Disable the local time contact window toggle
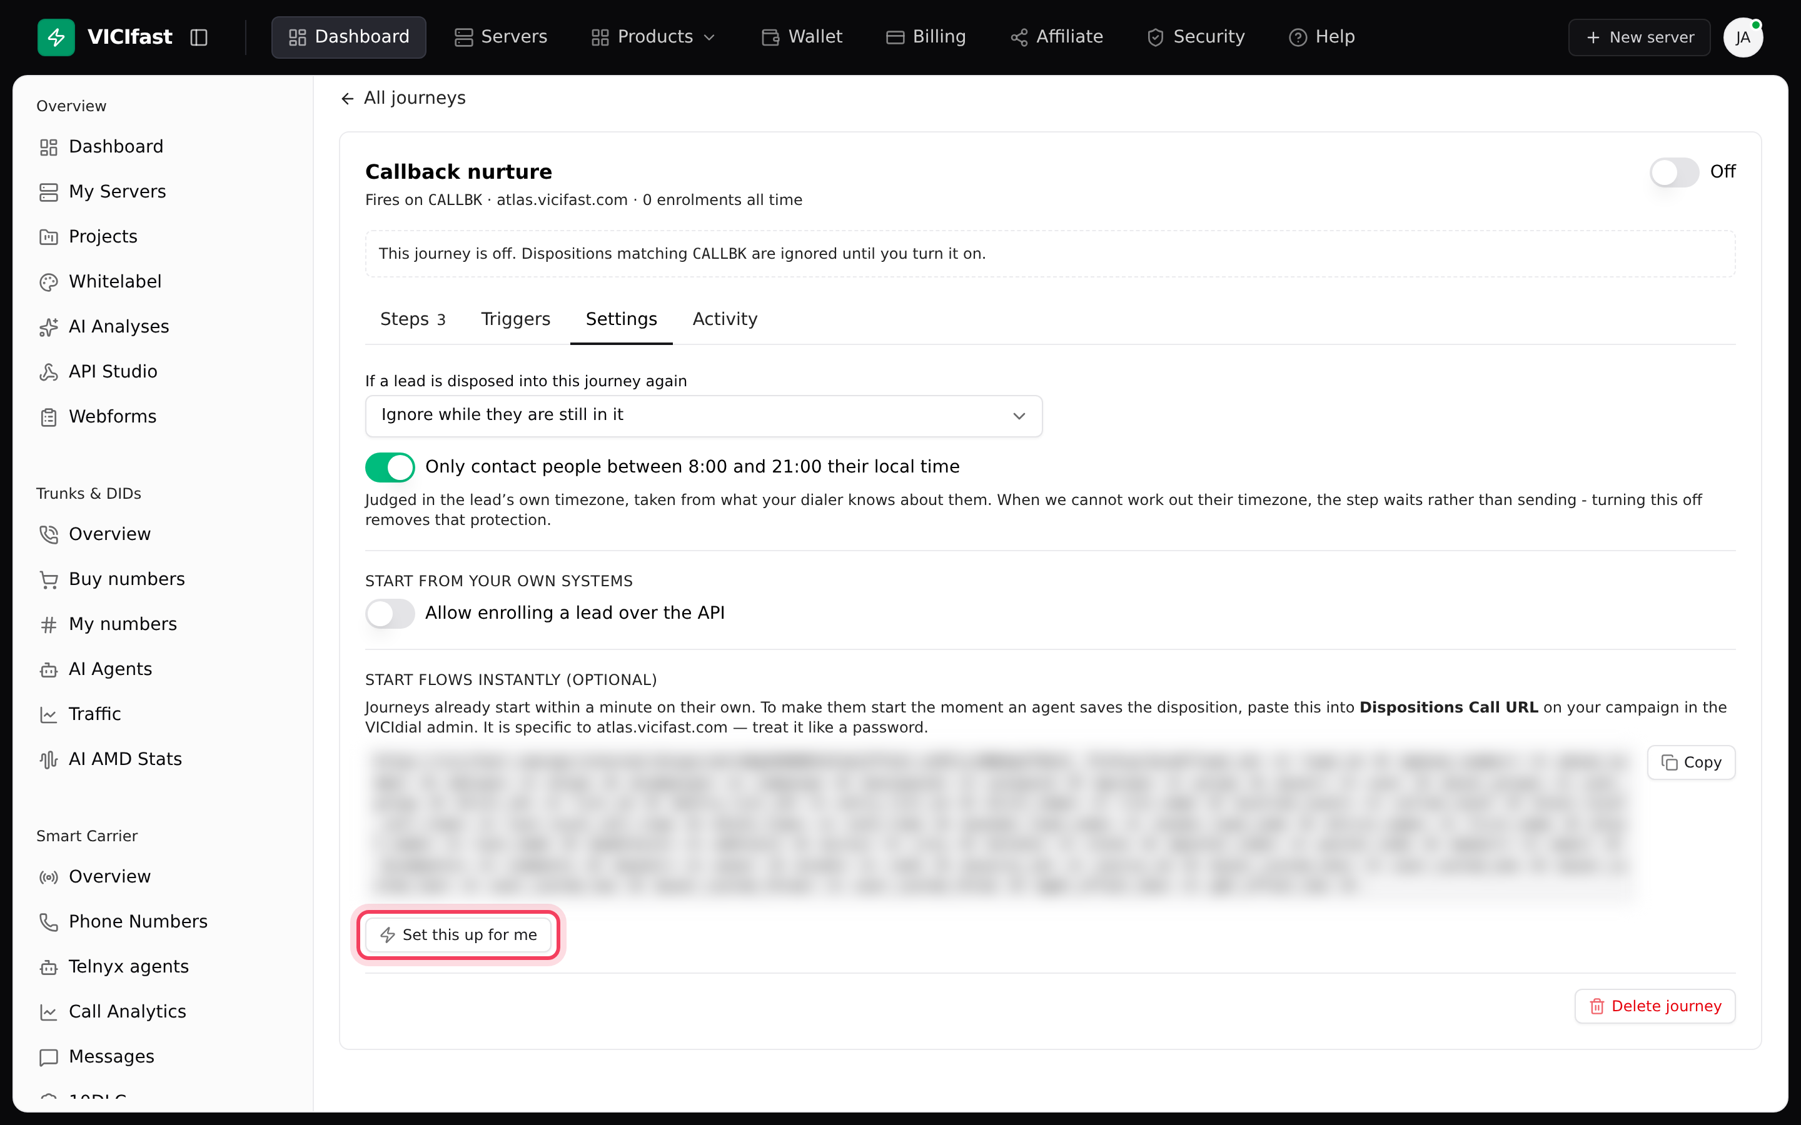The image size is (1801, 1125). 390,467
